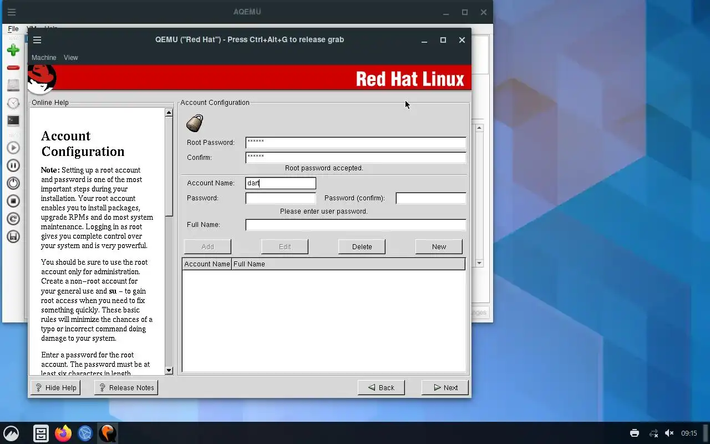Click the Hide Help button
This screenshot has width=710, height=444.
[55, 387]
